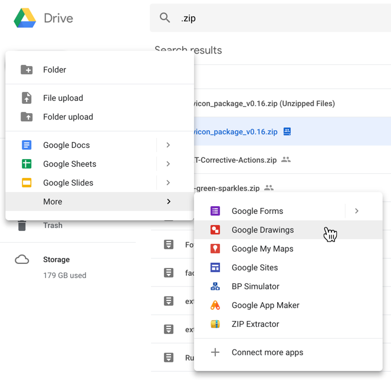Click Connect more apps
The width and height of the screenshot is (391, 380).
[267, 352]
